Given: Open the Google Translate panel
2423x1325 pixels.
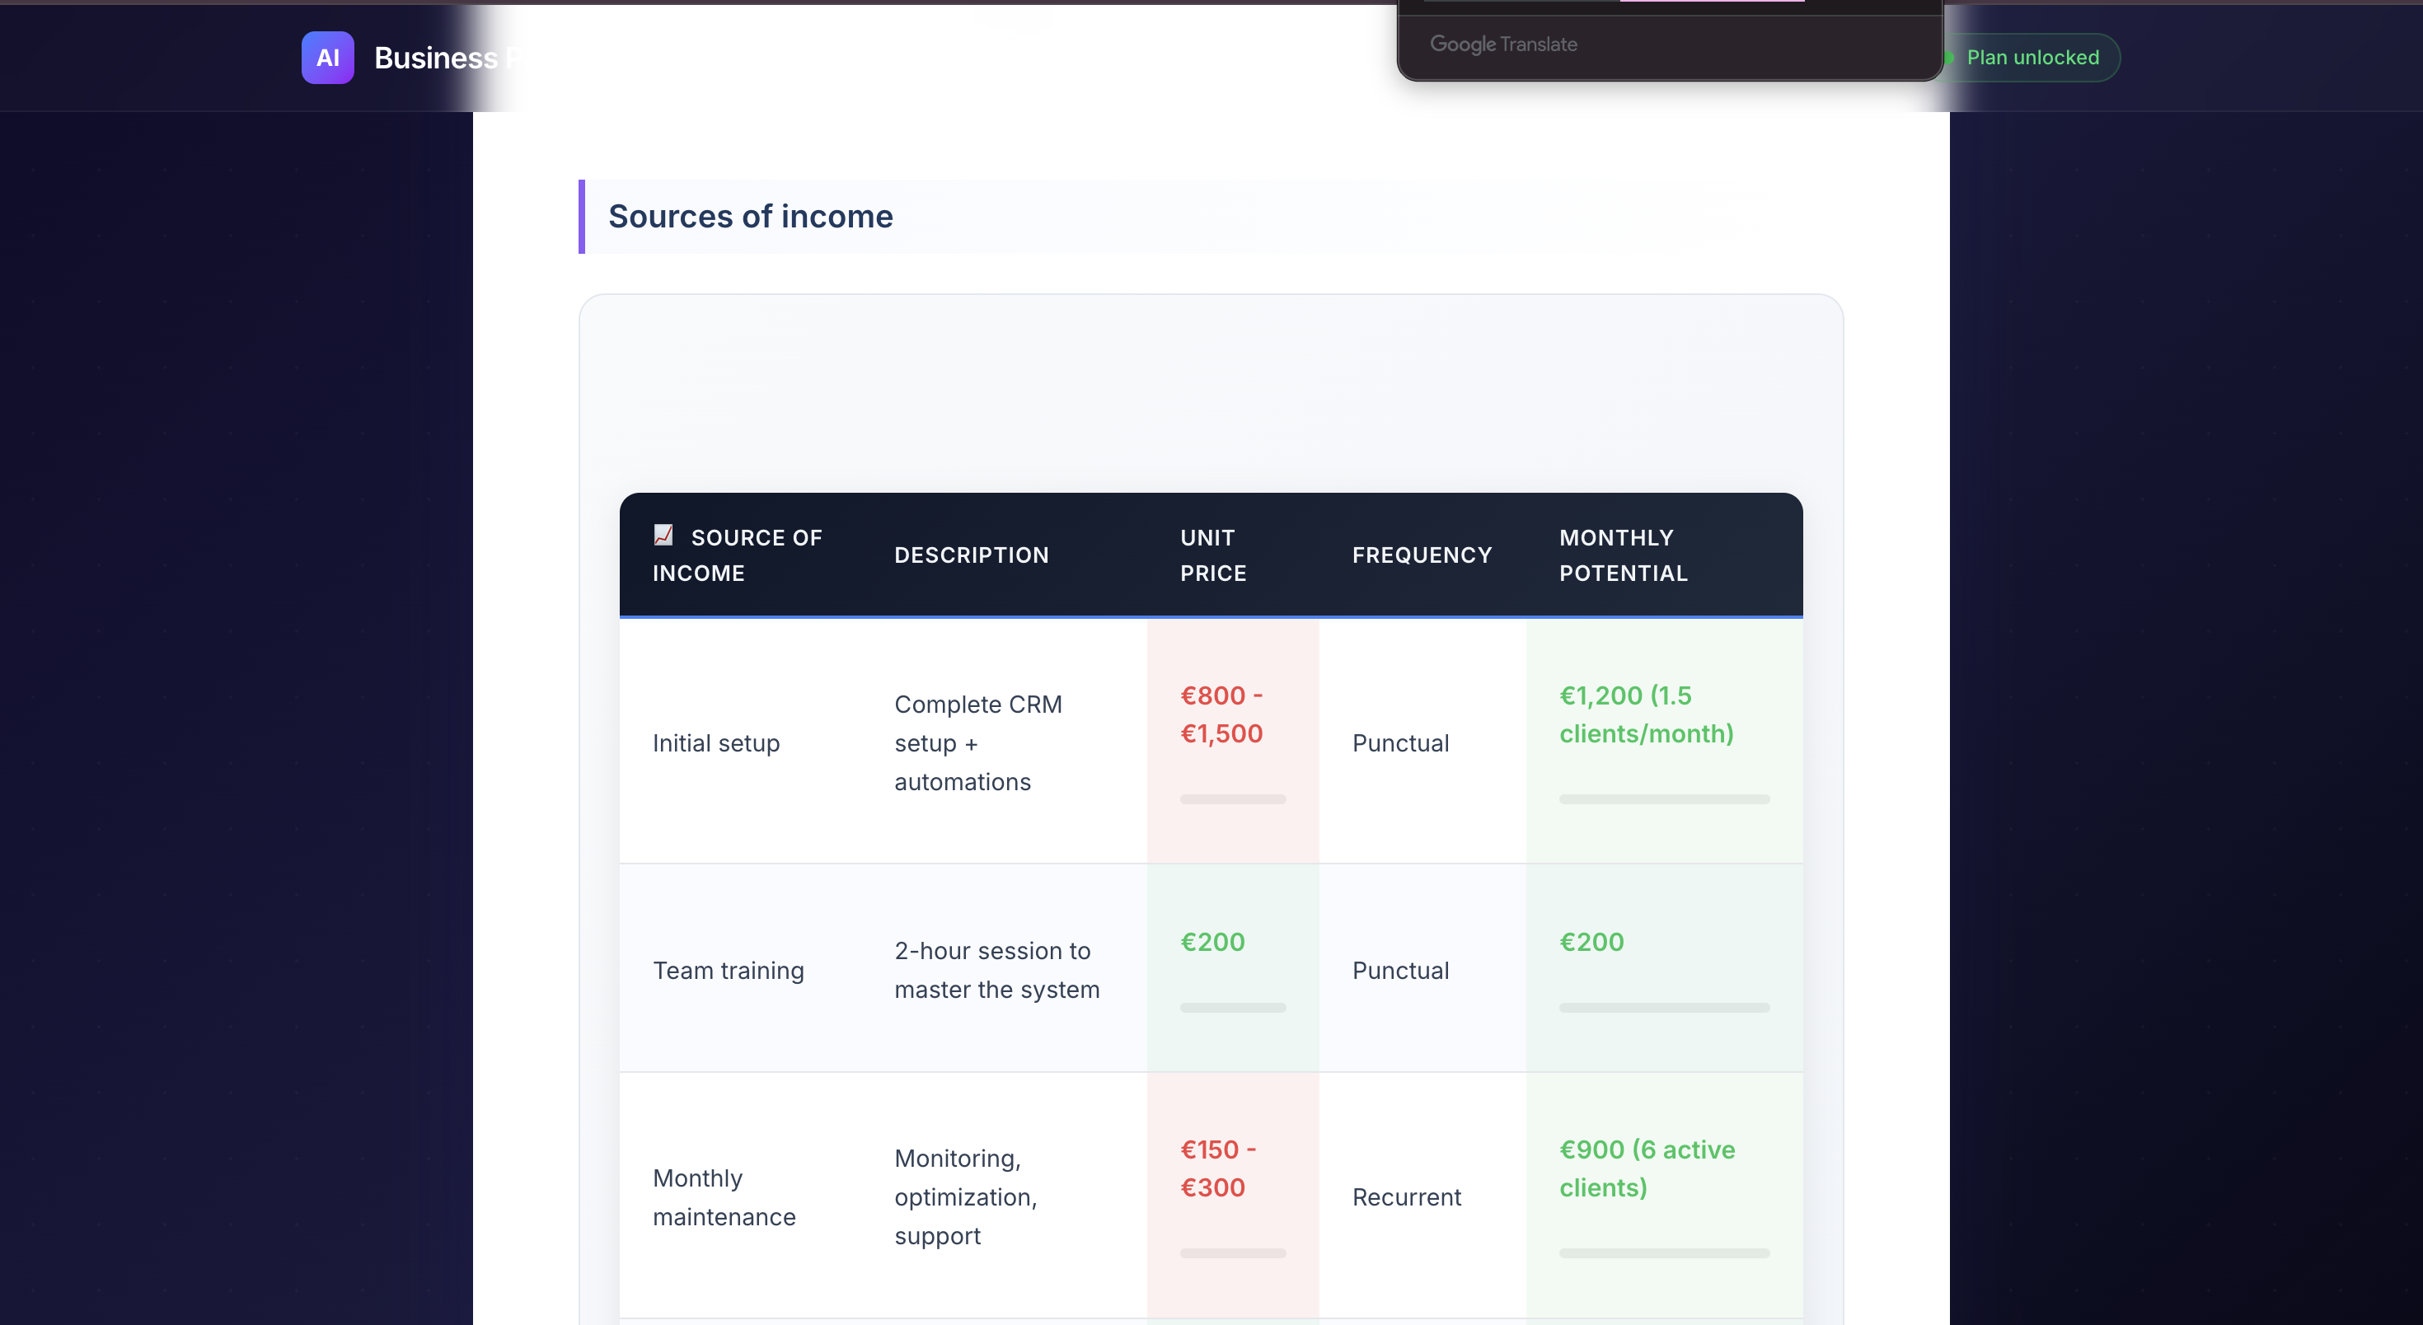Looking at the screenshot, I should (1670, 44).
